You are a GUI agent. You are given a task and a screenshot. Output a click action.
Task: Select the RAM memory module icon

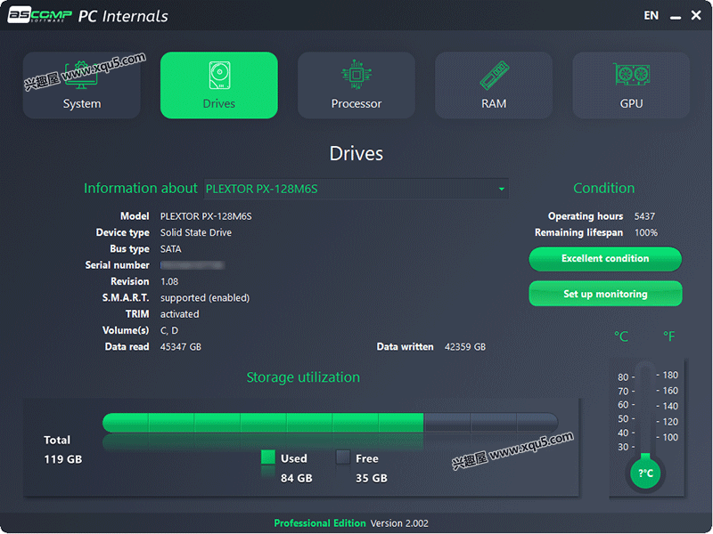click(x=493, y=76)
